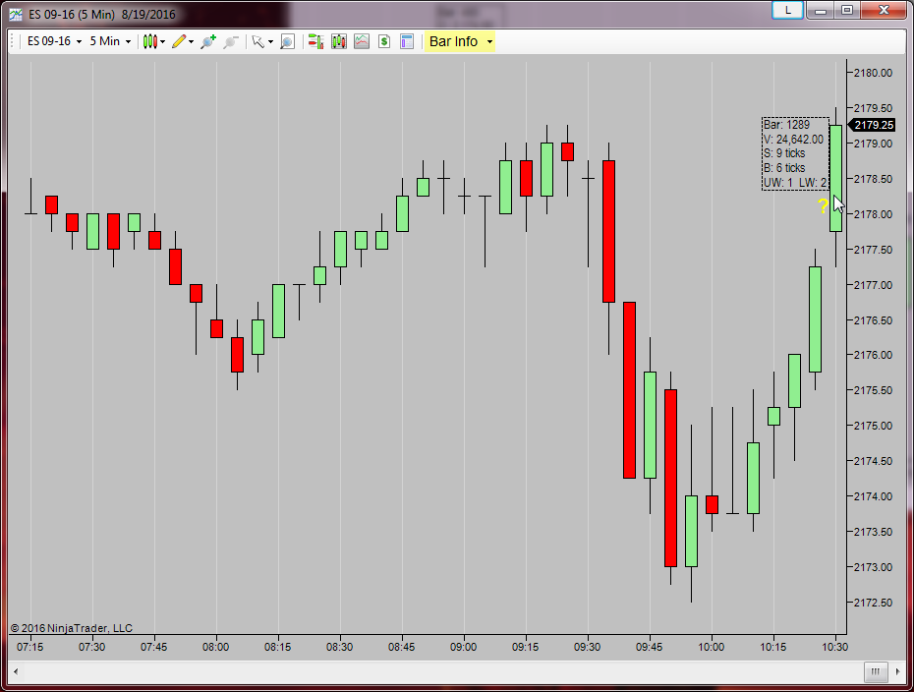Expand the chart style dropdown arrow
Viewport: 914px width, 692px height.
162,42
